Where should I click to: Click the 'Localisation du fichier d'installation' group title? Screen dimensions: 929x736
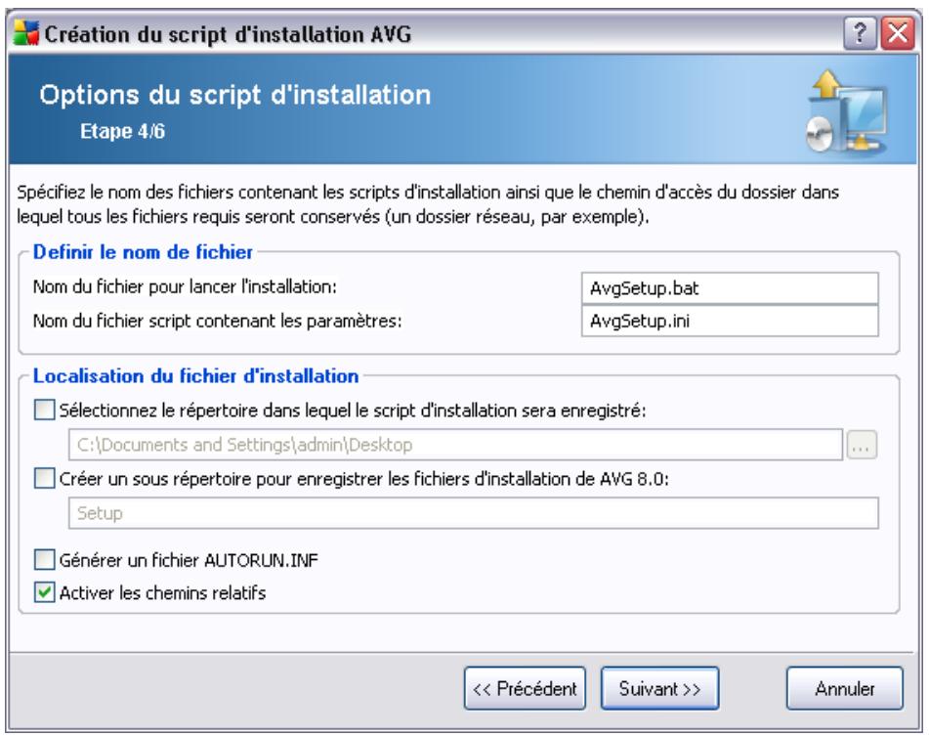pos(195,375)
